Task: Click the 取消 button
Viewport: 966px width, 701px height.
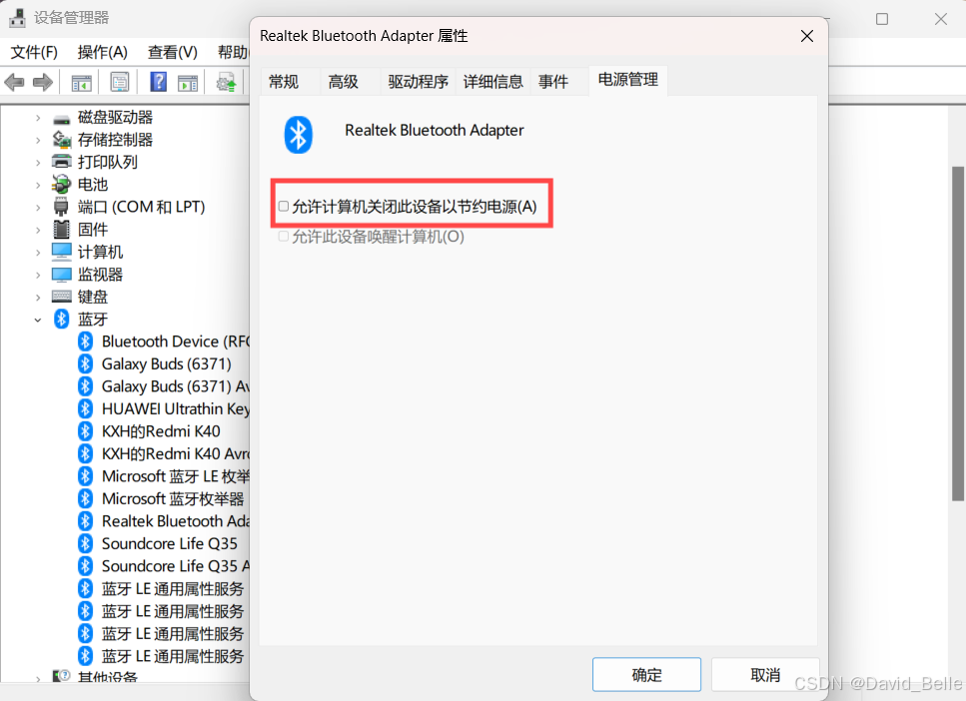Action: [765, 674]
